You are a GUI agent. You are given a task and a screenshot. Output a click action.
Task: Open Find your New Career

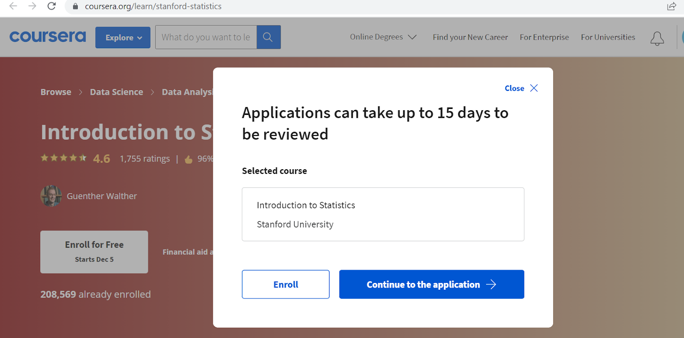470,37
